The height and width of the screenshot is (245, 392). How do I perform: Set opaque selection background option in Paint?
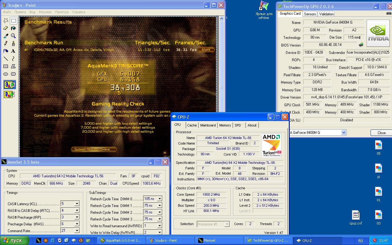(x=10, y=85)
